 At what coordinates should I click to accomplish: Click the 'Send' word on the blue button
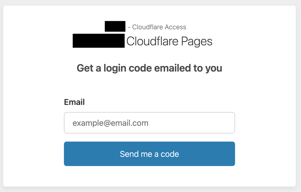pos(129,154)
